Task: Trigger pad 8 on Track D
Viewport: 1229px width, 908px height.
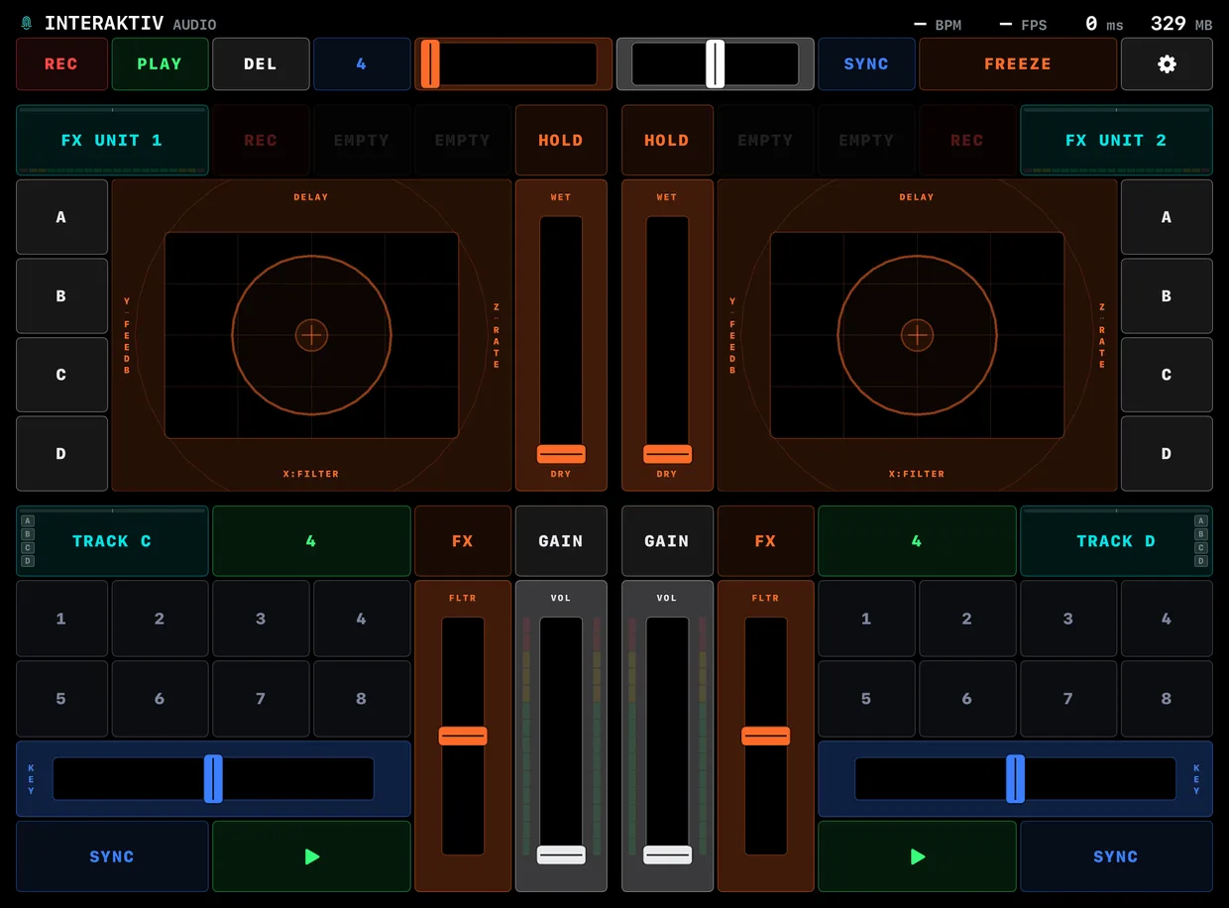Action: 1167,699
